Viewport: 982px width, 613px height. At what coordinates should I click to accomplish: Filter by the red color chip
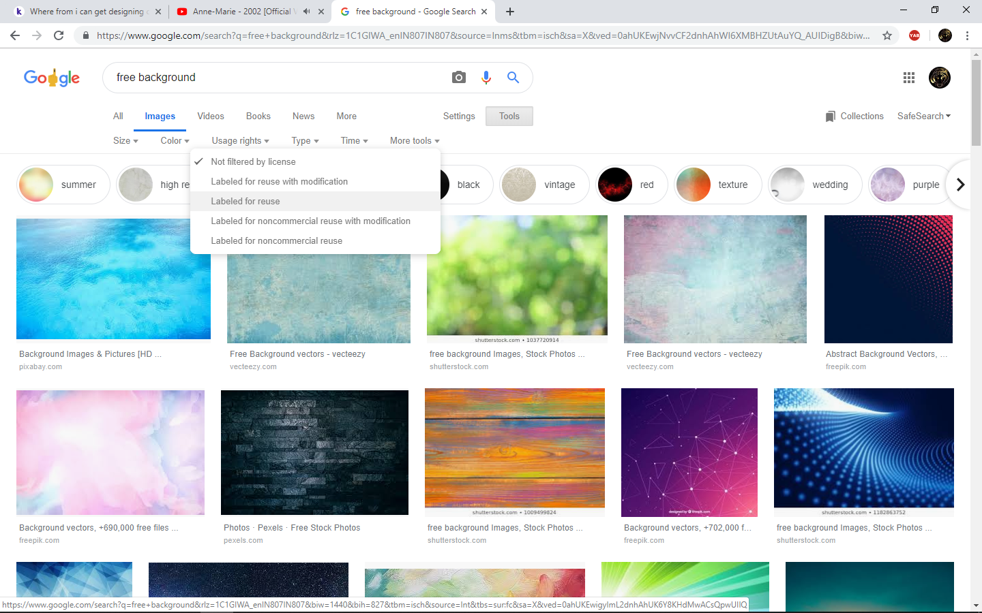click(627, 185)
